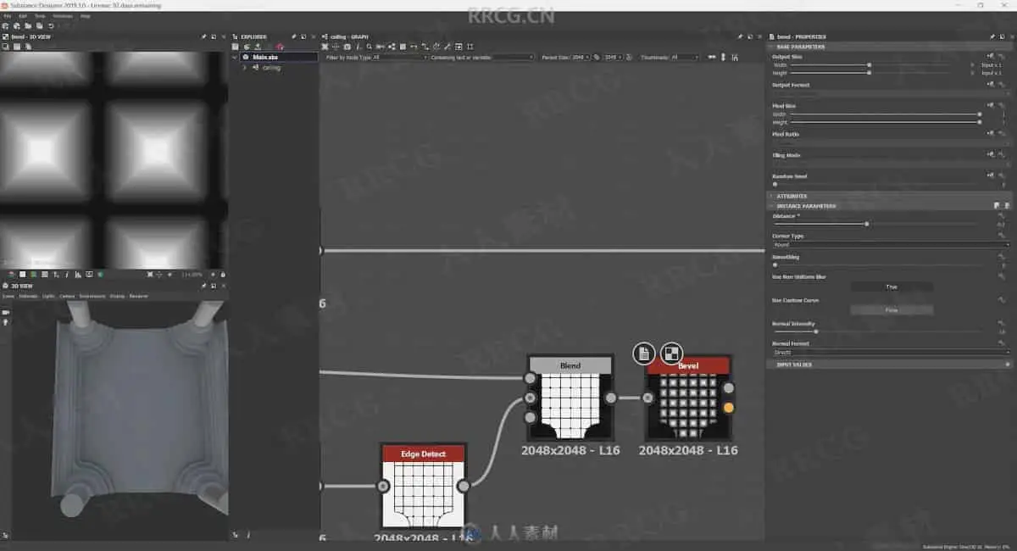The width and height of the screenshot is (1017, 551).
Task: Click the document badge icon above the Bevel node
Action: pyautogui.click(x=644, y=353)
